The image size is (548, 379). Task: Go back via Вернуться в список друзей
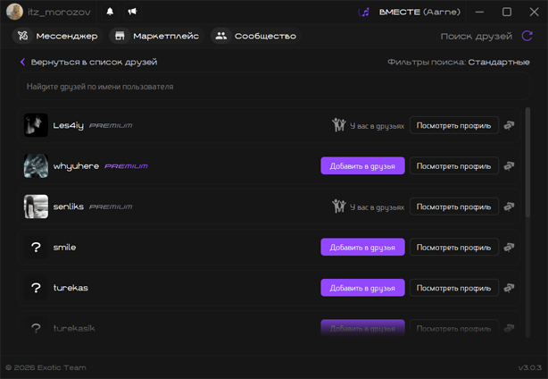(88, 62)
